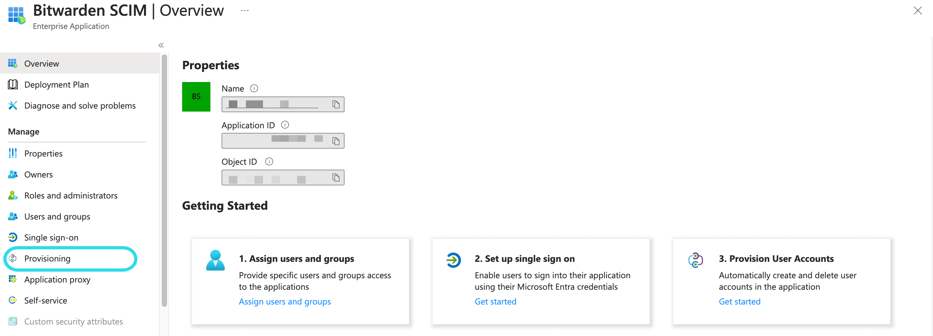This screenshot has width=933, height=336.
Task: Click the green BS application logo
Action: point(196,96)
